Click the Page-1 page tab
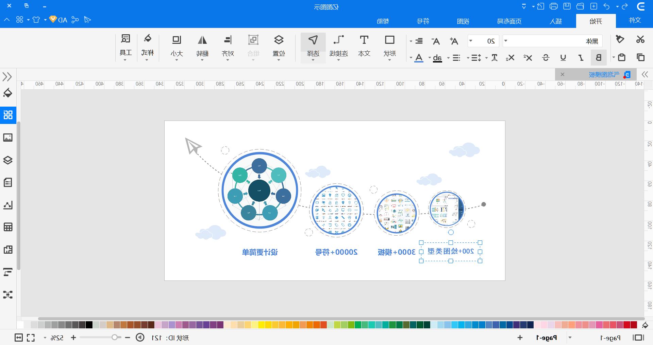This screenshot has width=653, height=345. (x=547, y=338)
